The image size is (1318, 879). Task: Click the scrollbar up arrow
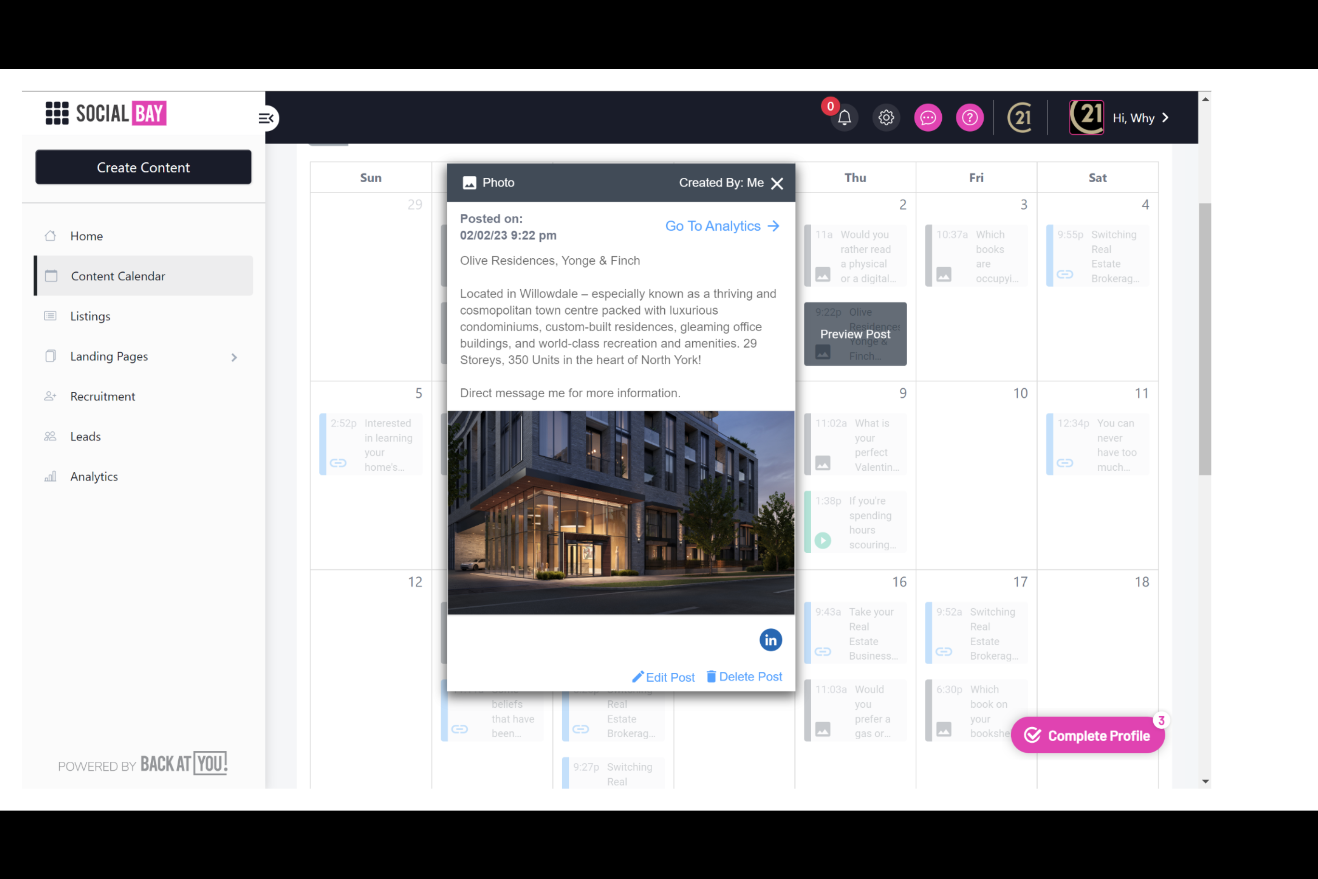click(x=1205, y=99)
